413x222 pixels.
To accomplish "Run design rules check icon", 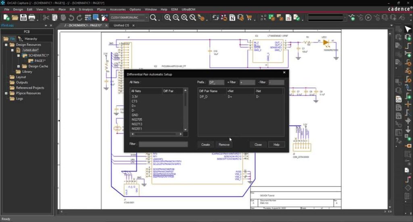I will click(297, 18).
